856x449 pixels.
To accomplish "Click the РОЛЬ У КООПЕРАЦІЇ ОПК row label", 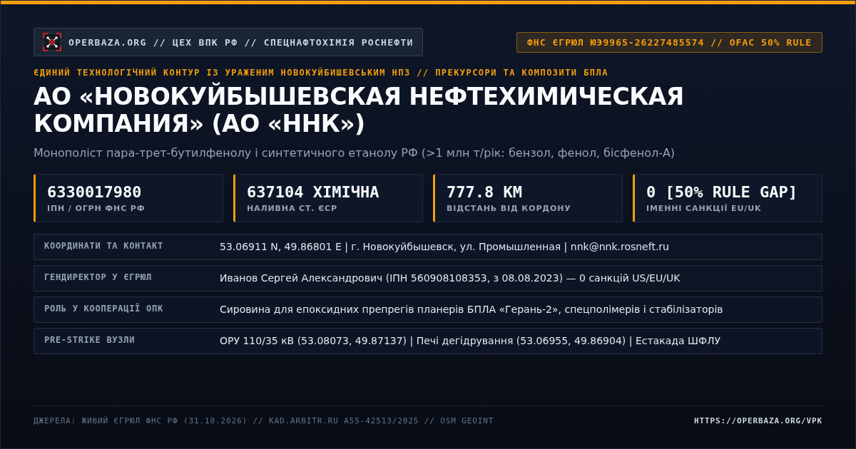I will coord(103,309).
